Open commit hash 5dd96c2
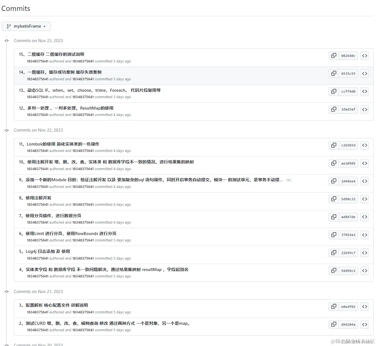 click(348, 271)
